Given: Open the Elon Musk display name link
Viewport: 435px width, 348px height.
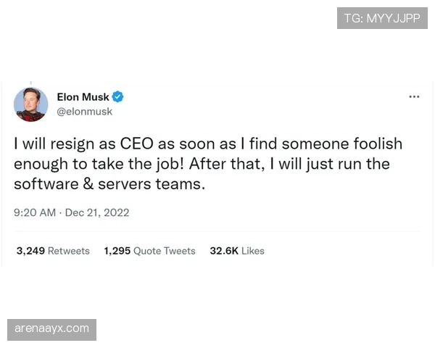Looking at the screenshot, I should [x=83, y=97].
